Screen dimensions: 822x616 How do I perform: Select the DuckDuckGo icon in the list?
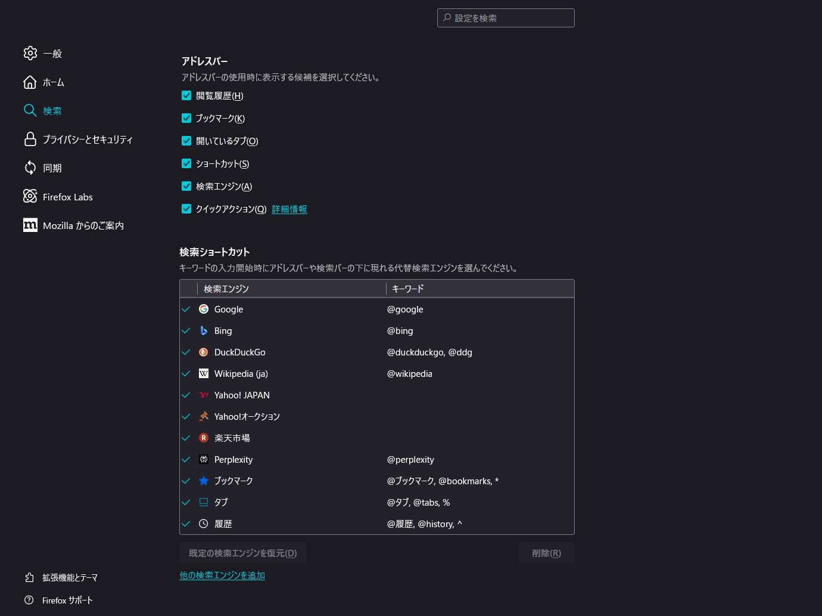[204, 352]
